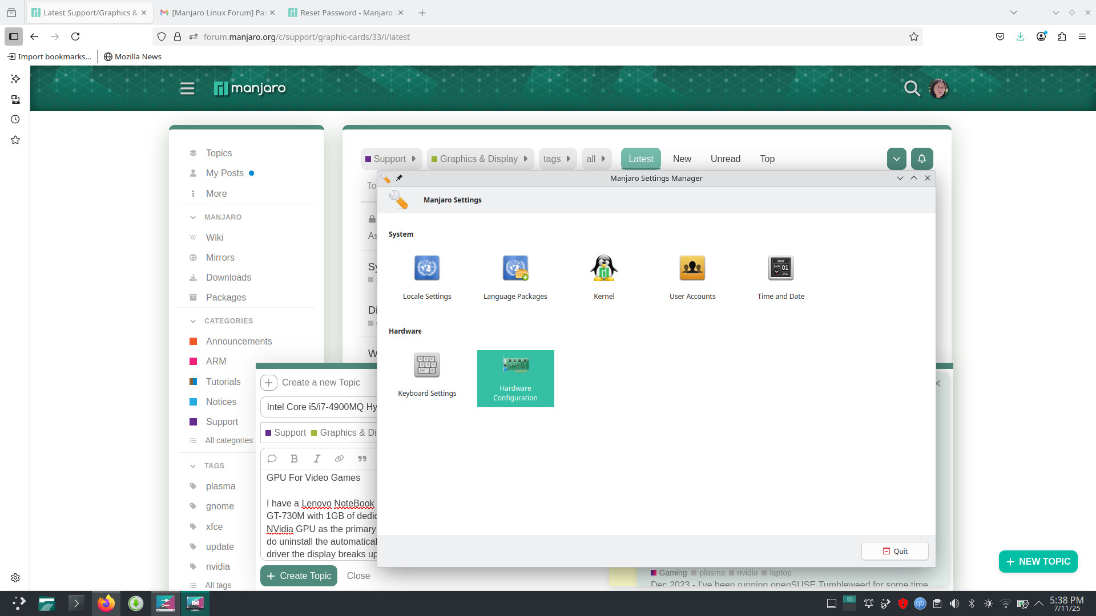Click the plus icon next to Create a new Topic
Image resolution: width=1096 pixels, height=616 pixels.
pos(269,382)
